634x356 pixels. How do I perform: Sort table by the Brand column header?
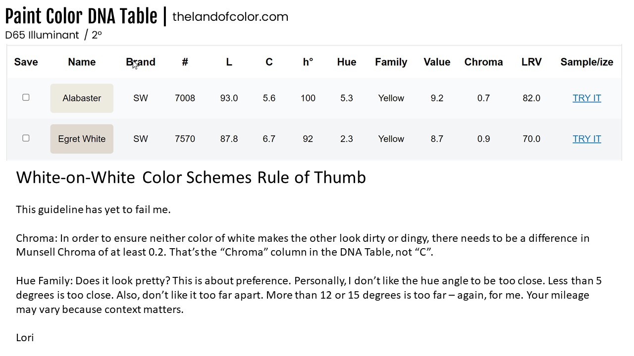pos(141,62)
